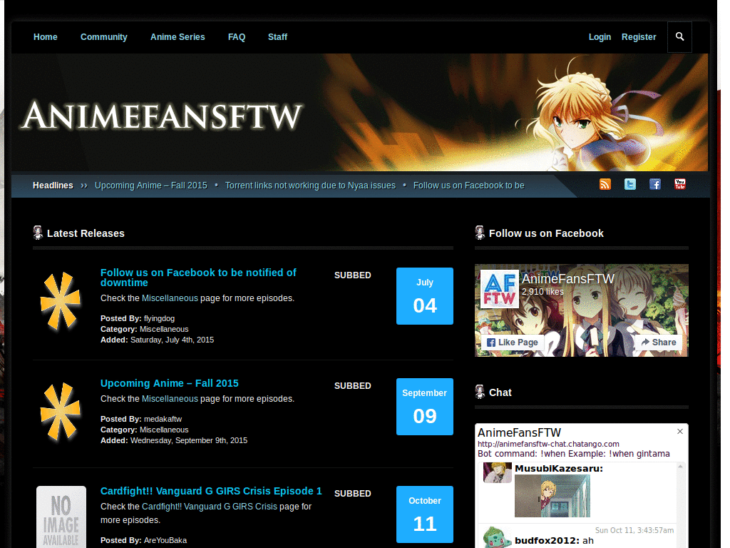Click text Added: Saturday, July 4th, 2015
Screen dimensions: 730x548
tap(158, 340)
